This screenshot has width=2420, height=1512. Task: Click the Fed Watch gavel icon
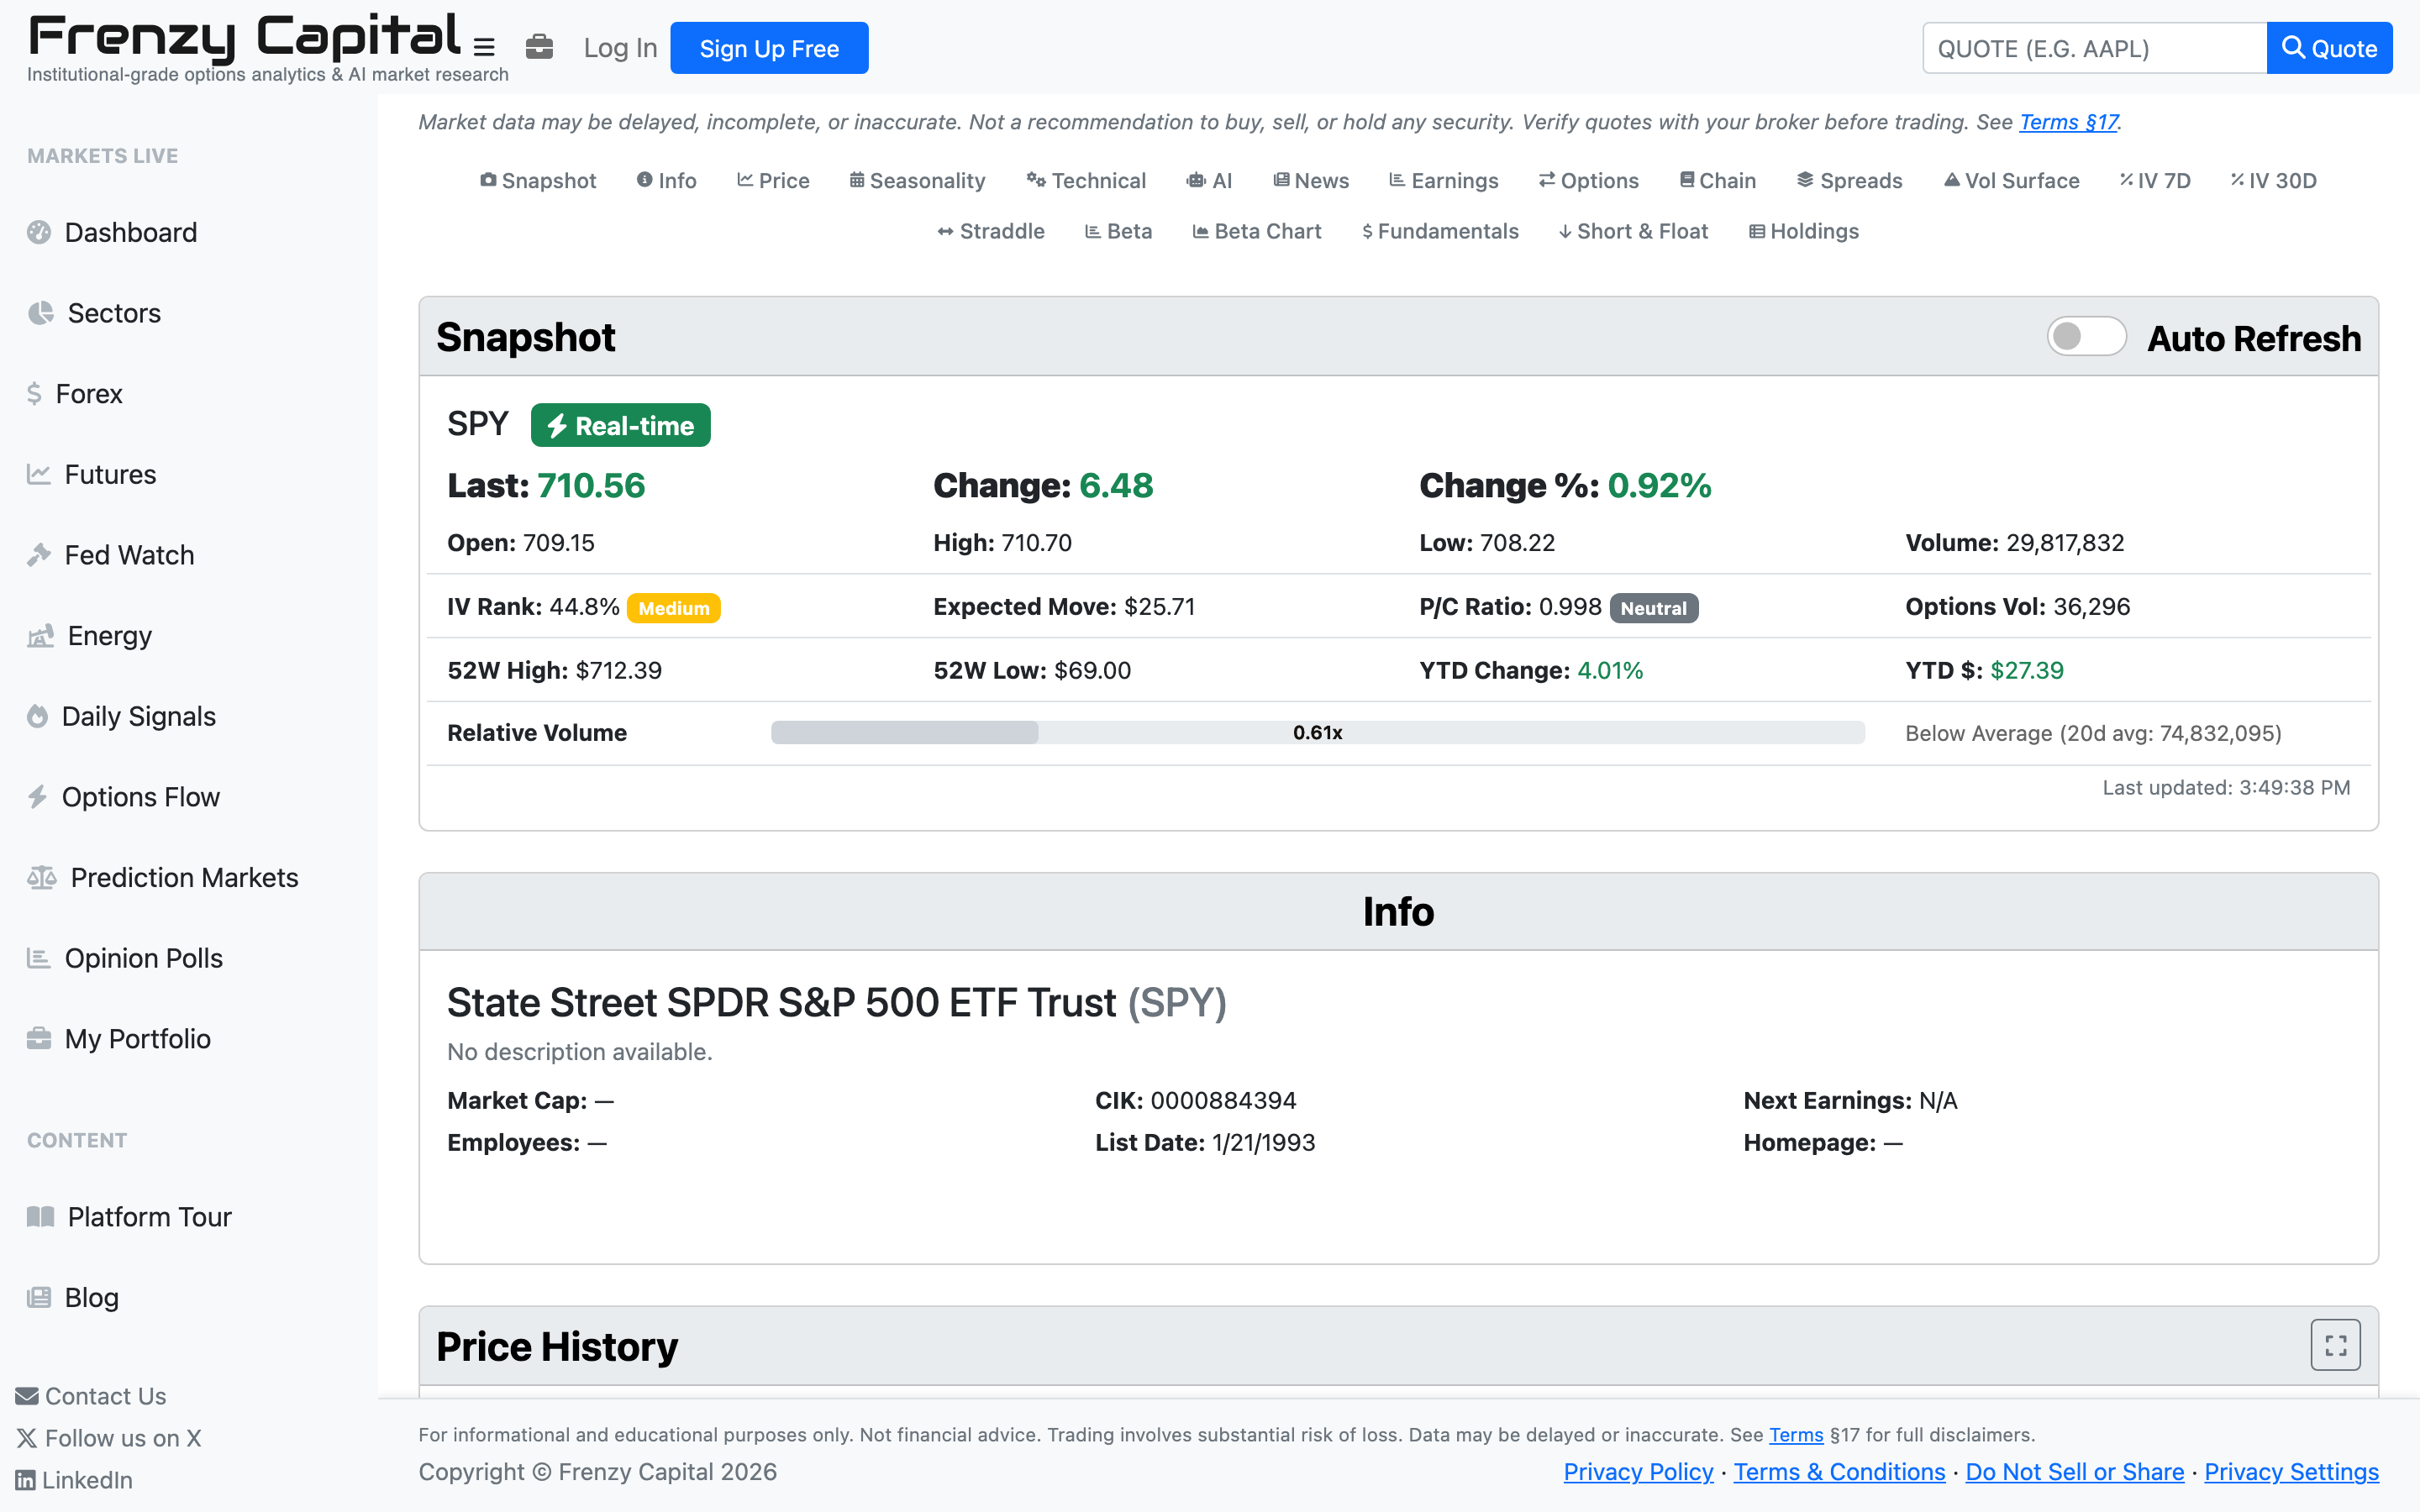(x=39, y=555)
